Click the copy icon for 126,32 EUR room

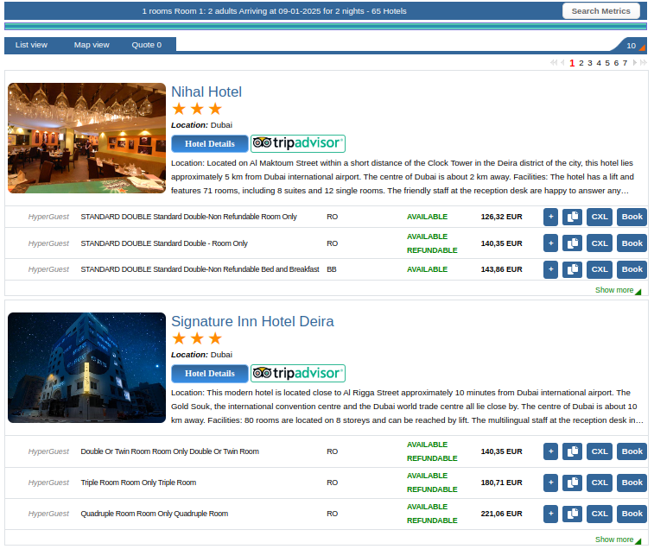(x=572, y=217)
